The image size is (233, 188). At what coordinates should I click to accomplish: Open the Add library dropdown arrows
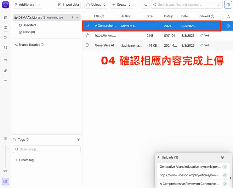pyautogui.click(x=39, y=5)
